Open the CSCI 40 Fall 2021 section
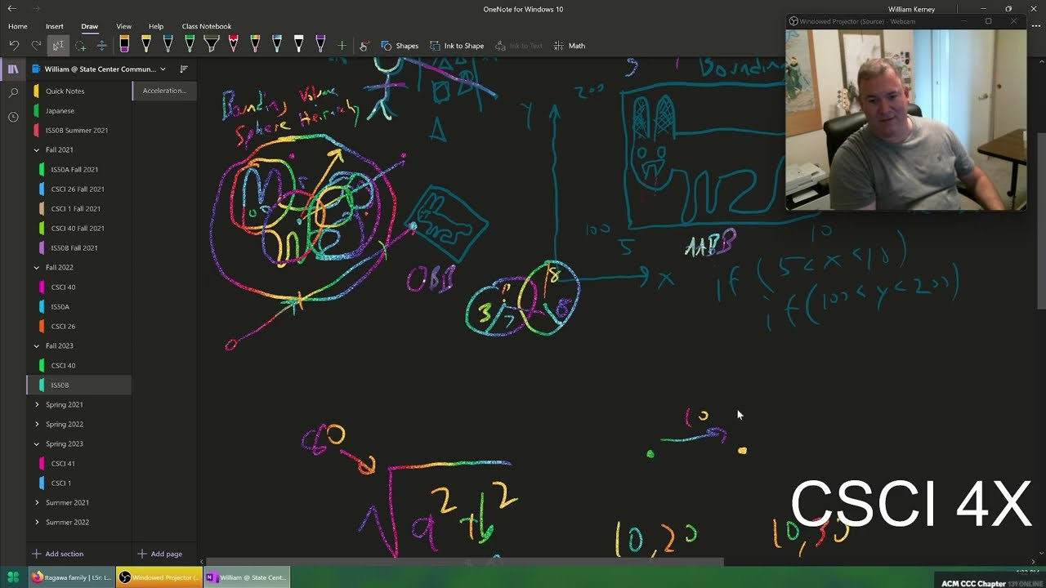This screenshot has width=1046, height=588. [x=79, y=228]
